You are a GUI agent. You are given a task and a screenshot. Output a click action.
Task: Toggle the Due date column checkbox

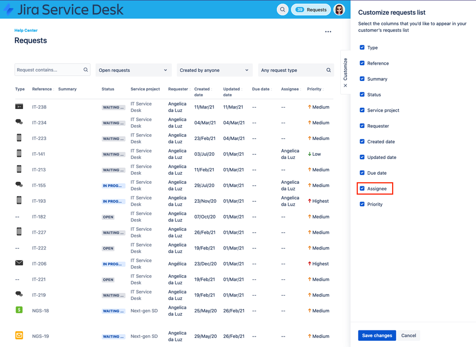362,173
